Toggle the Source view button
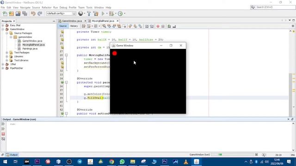This screenshot has height=166, width=296. [x=63, y=26]
